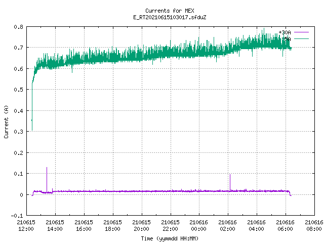The image size is (324, 243).
Task: Click the 210616 02:00 time tick label
Action: [227, 226]
